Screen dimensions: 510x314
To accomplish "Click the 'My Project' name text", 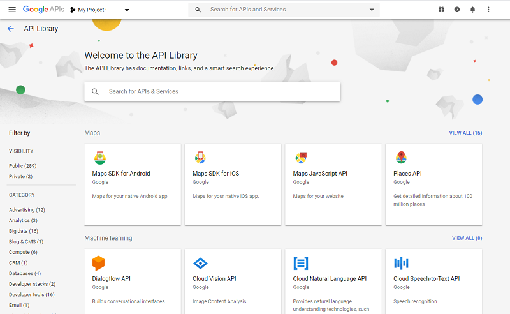I will point(91,10).
